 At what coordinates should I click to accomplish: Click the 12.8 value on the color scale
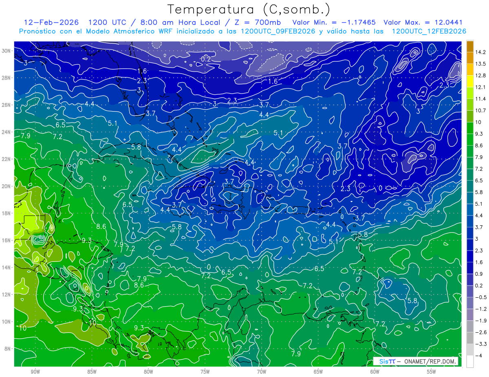click(x=481, y=75)
